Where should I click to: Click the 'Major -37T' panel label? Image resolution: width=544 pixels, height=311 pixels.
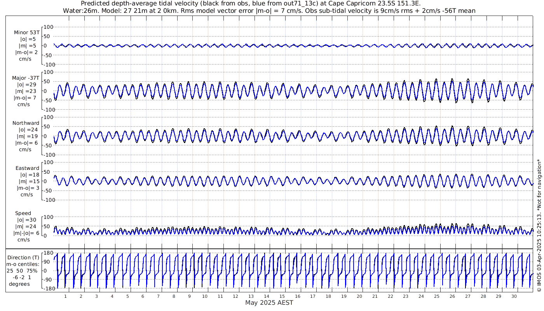tap(26, 78)
